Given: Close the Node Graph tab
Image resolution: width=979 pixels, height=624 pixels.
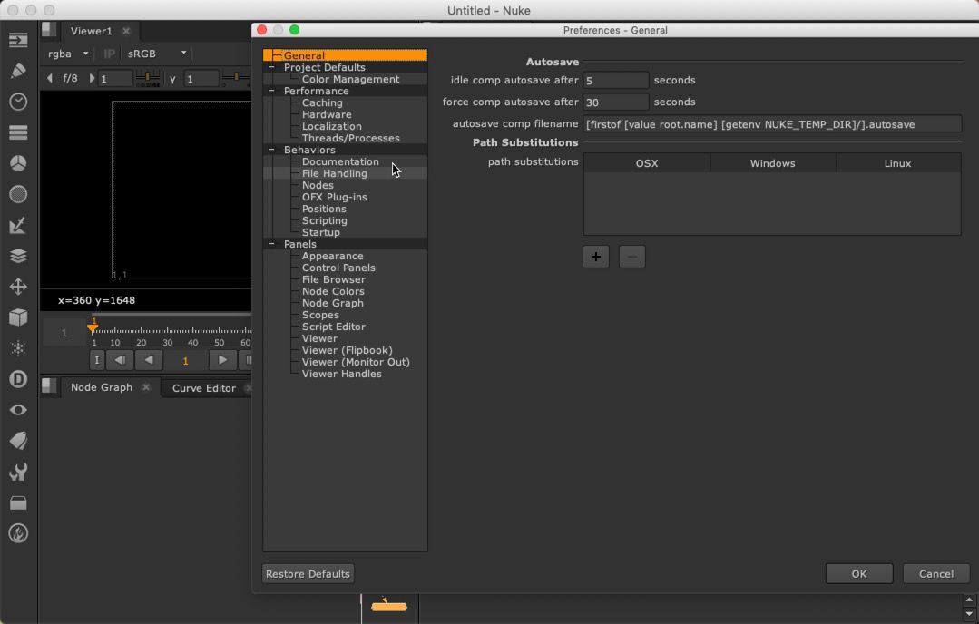Looking at the screenshot, I should pos(146,387).
